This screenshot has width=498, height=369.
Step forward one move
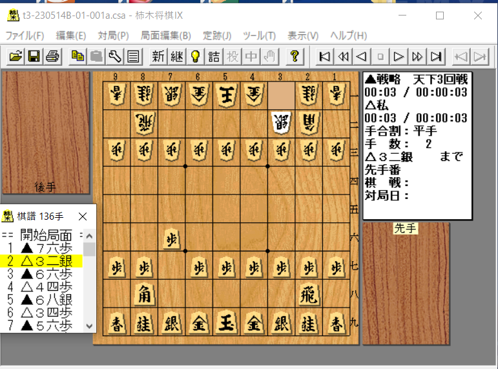tap(399, 56)
